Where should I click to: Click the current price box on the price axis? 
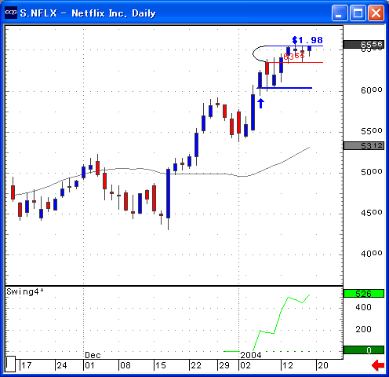(x=364, y=45)
